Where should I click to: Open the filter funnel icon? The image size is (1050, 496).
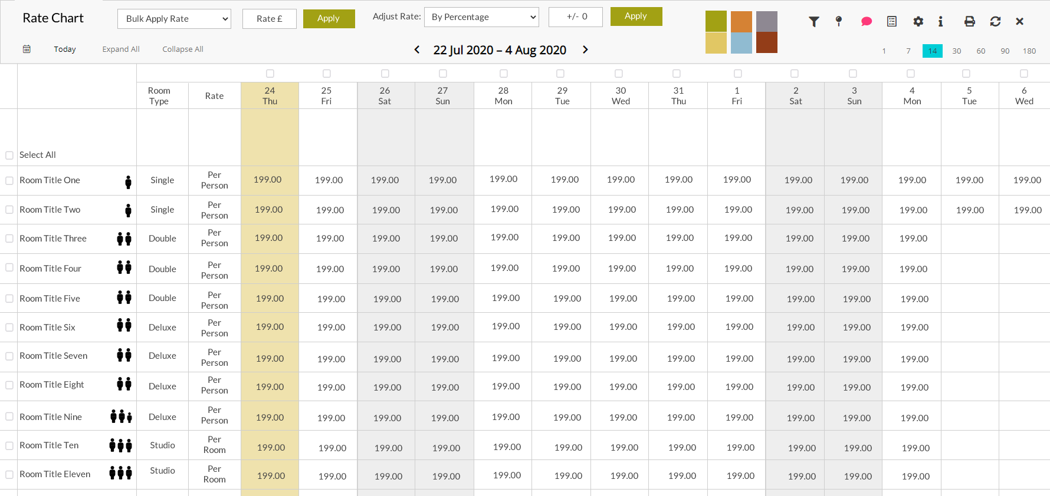(814, 22)
